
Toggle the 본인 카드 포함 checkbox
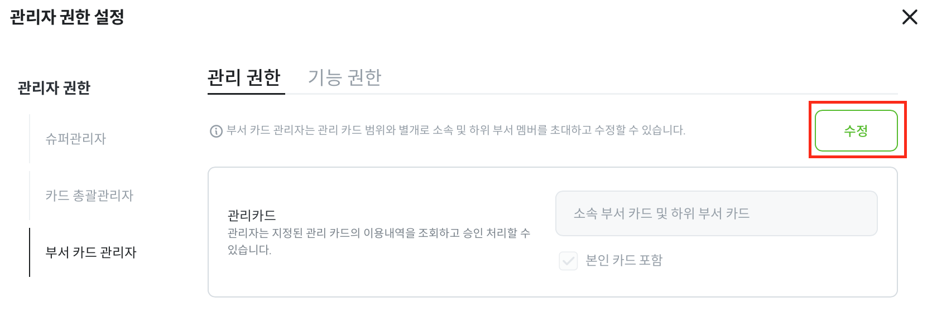[x=568, y=261]
